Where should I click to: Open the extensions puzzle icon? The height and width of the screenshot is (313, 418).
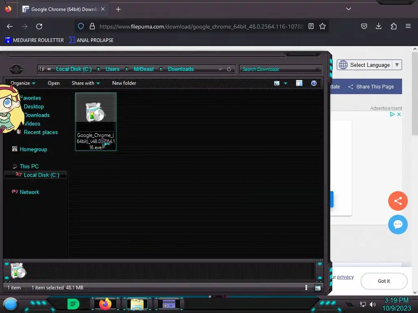(394, 26)
